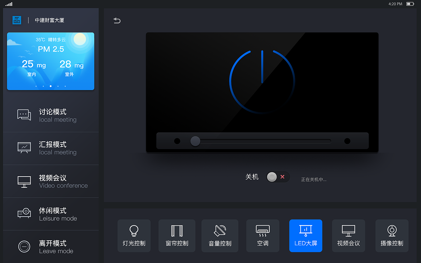Select first page dot on weather card

pos(36,86)
